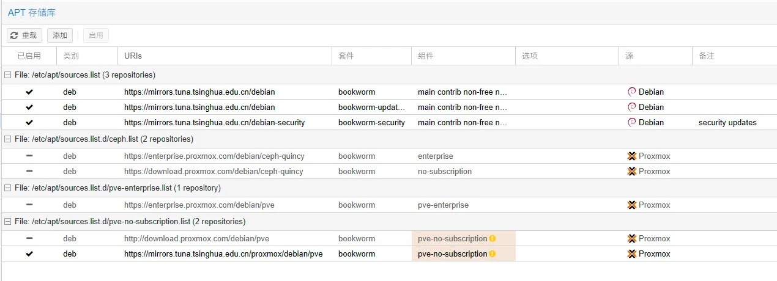
Task: Click Debian swirl icon for bookworm-security row
Action: [632, 122]
